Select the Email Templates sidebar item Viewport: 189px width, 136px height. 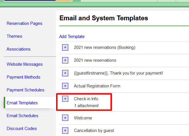tap(22, 103)
